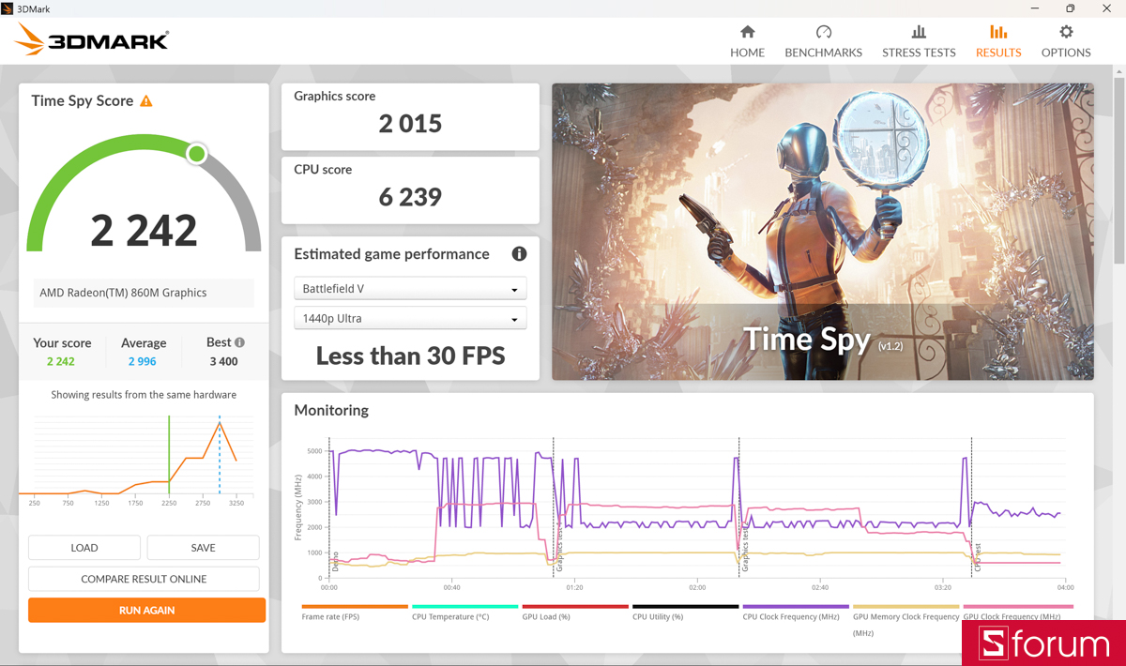The image size is (1126, 666).
Task: Expand the 1440p Ultra quality selector
Action: pyautogui.click(x=410, y=318)
